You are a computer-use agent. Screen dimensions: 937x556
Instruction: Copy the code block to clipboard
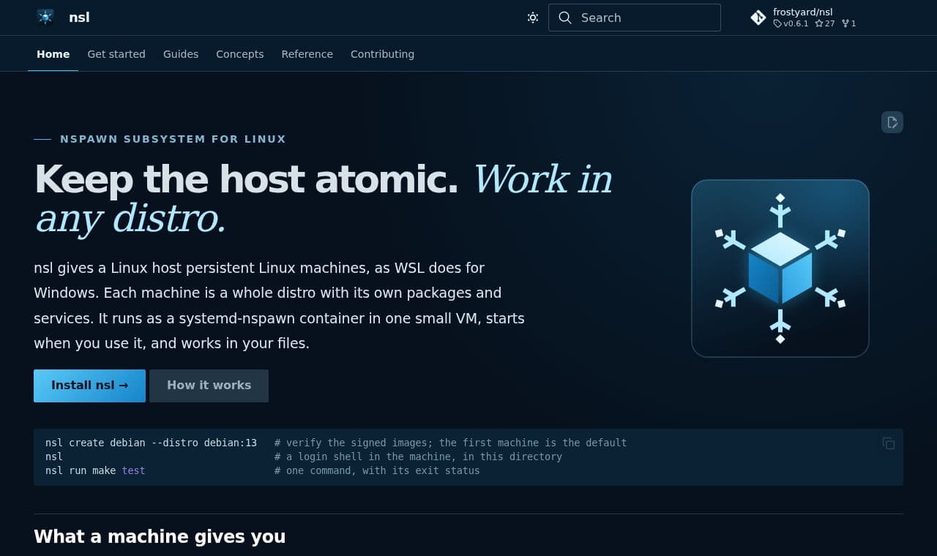pyautogui.click(x=889, y=443)
